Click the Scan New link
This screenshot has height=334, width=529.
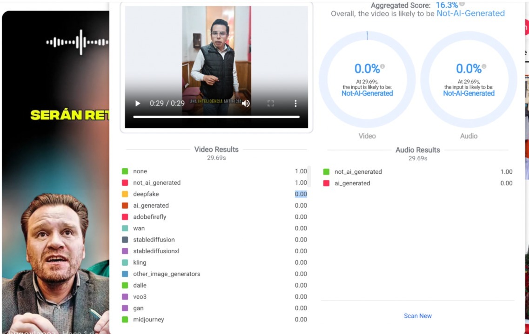pos(417,316)
